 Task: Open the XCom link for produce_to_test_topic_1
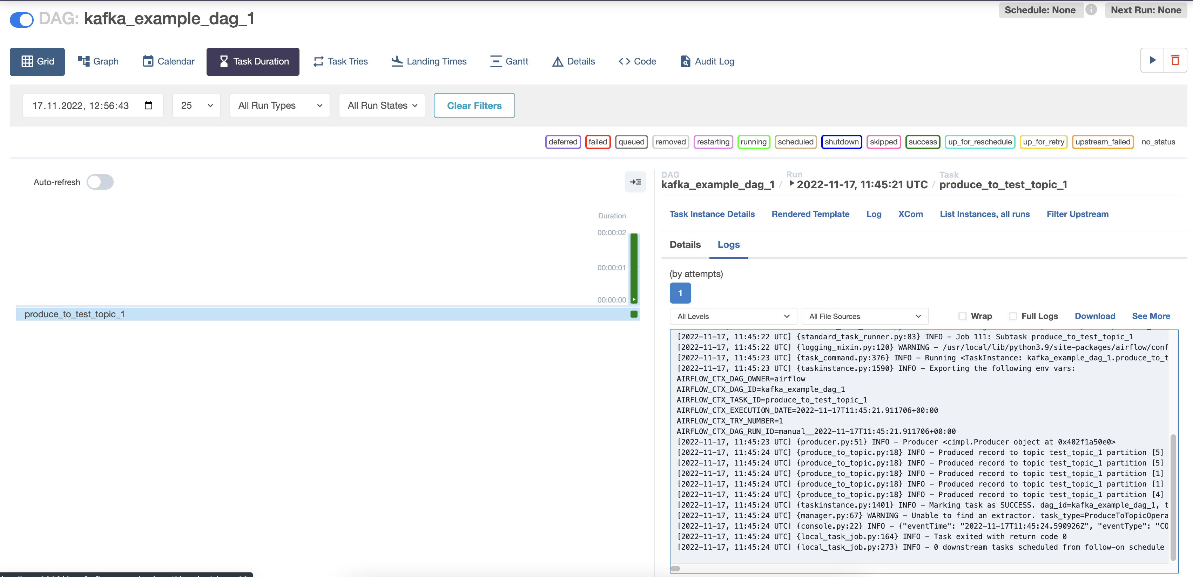[910, 214]
